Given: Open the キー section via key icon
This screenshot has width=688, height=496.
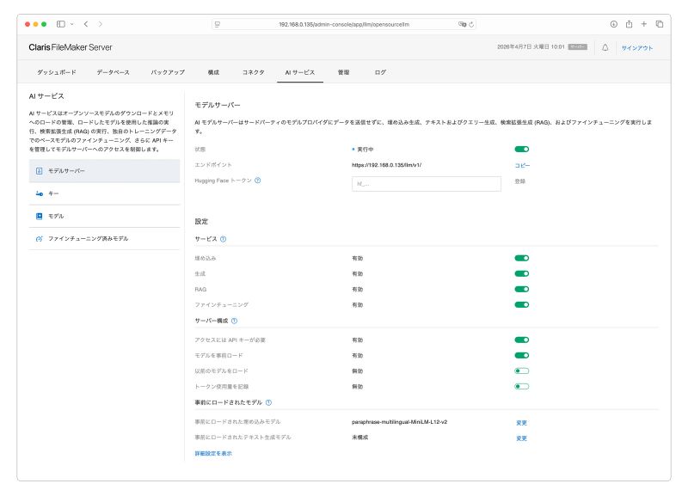Looking at the screenshot, I should click(x=39, y=193).
